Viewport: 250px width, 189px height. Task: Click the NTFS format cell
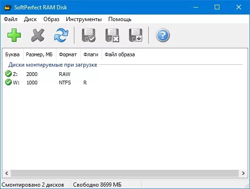(65, 83)
